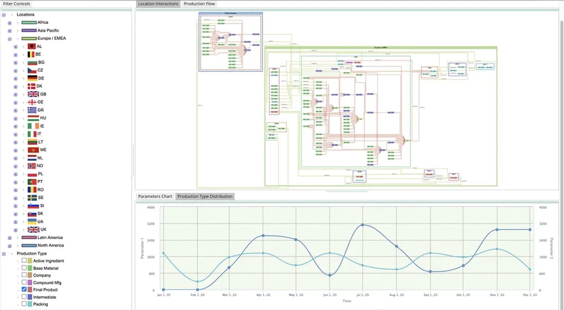Expand the North America tree node
Screen dimensions: 564x310
point(10,245)
